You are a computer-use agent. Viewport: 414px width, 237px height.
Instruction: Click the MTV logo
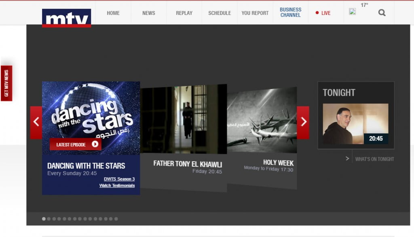pos(66,18)
